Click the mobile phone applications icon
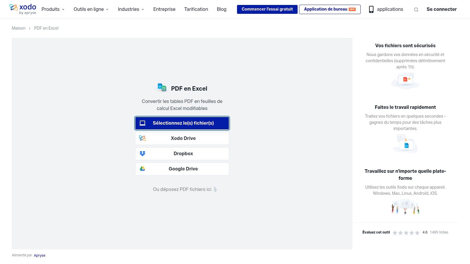470x264 pixels. click(371, 9)
